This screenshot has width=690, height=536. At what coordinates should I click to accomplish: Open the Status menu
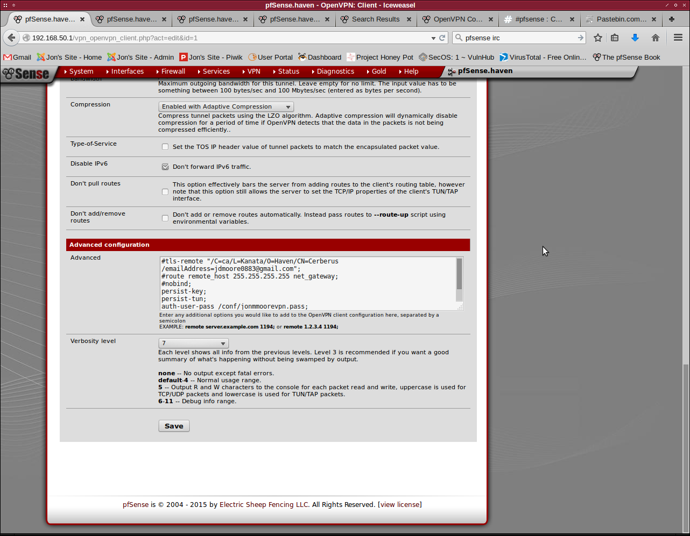click(x=286, y=71)
